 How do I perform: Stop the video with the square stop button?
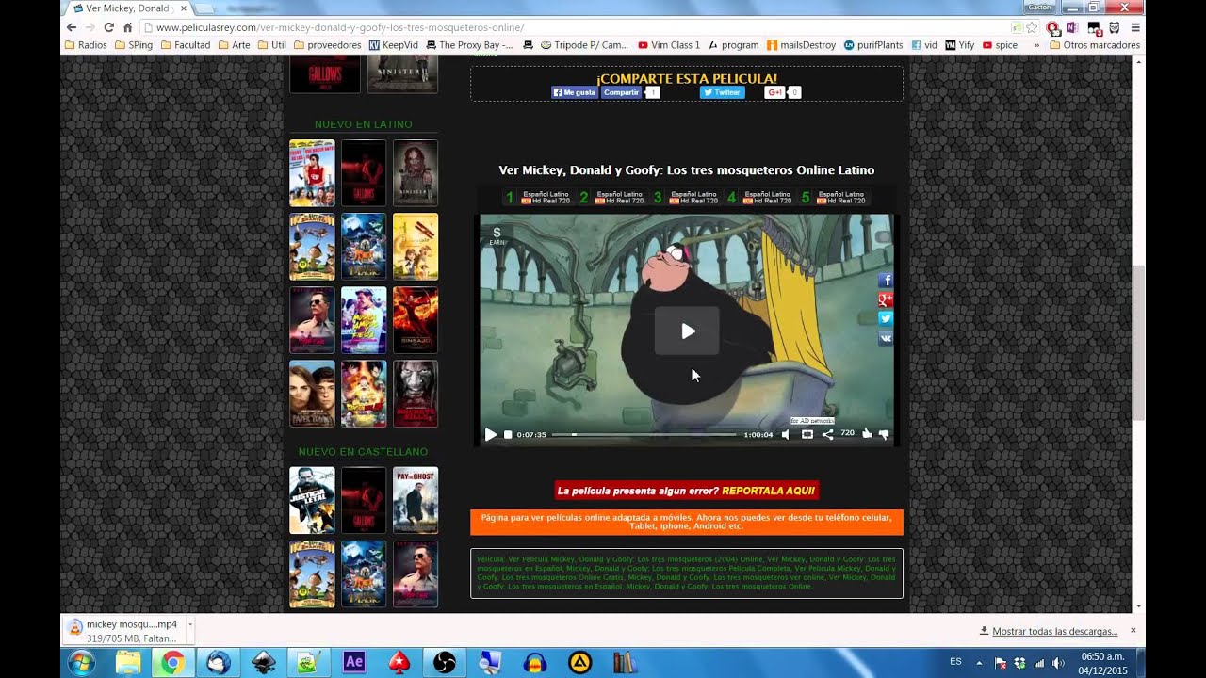click(508, 435)
